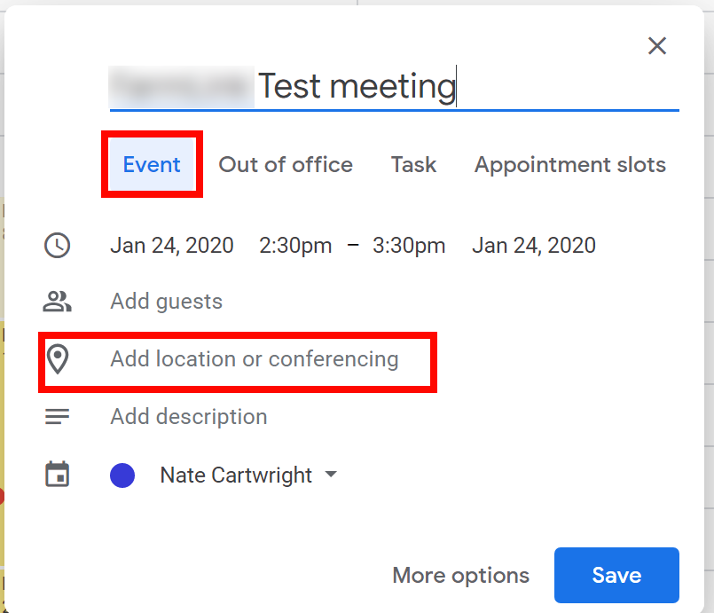Screen dimensions: 714x613
Task: Close the event creation dialog
Action: tap(656, 46)
